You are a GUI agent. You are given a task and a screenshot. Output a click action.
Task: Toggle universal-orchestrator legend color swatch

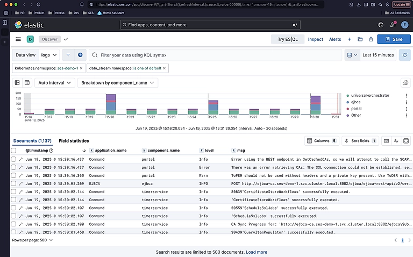pos(347,95)
